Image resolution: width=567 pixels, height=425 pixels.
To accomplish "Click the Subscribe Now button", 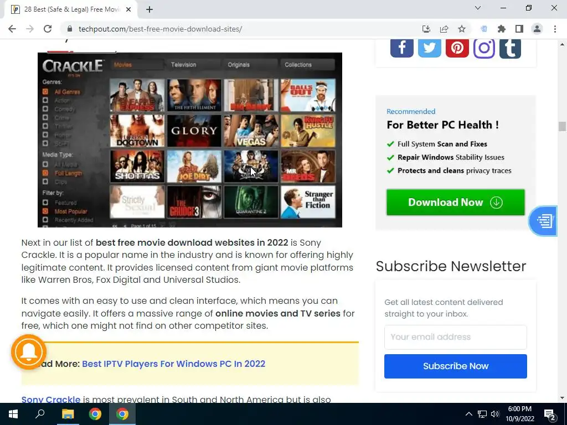I will tap(455, 366).
